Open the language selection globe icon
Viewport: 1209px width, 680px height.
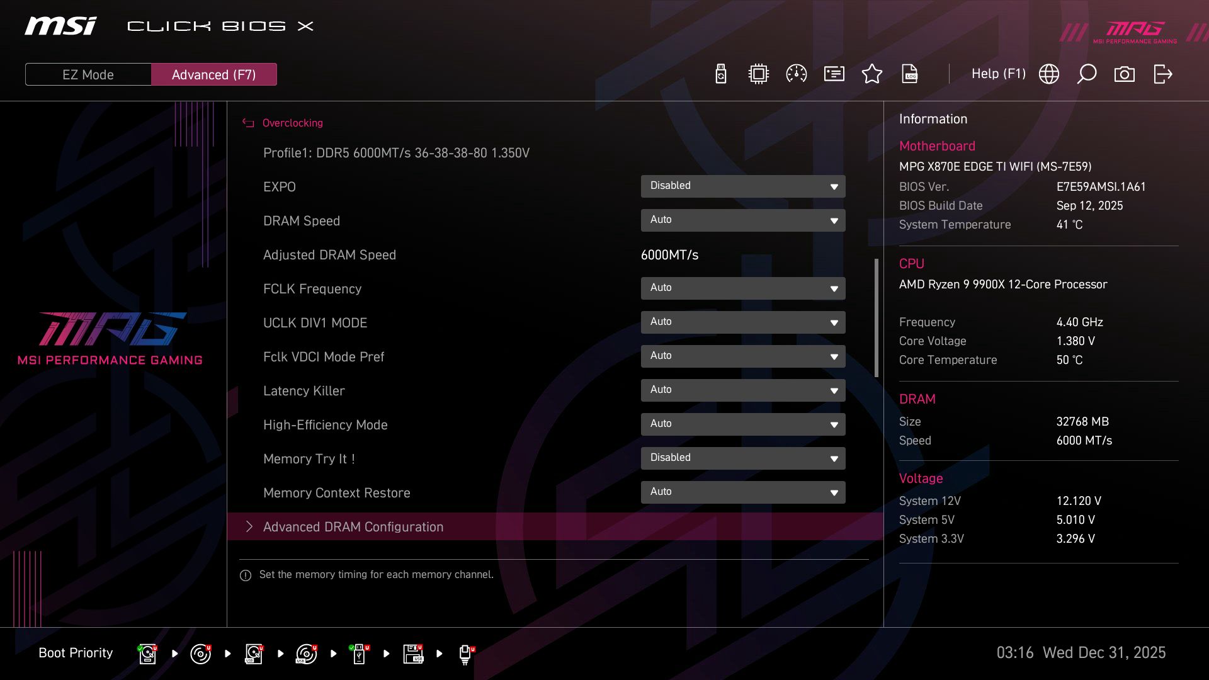1048,74
